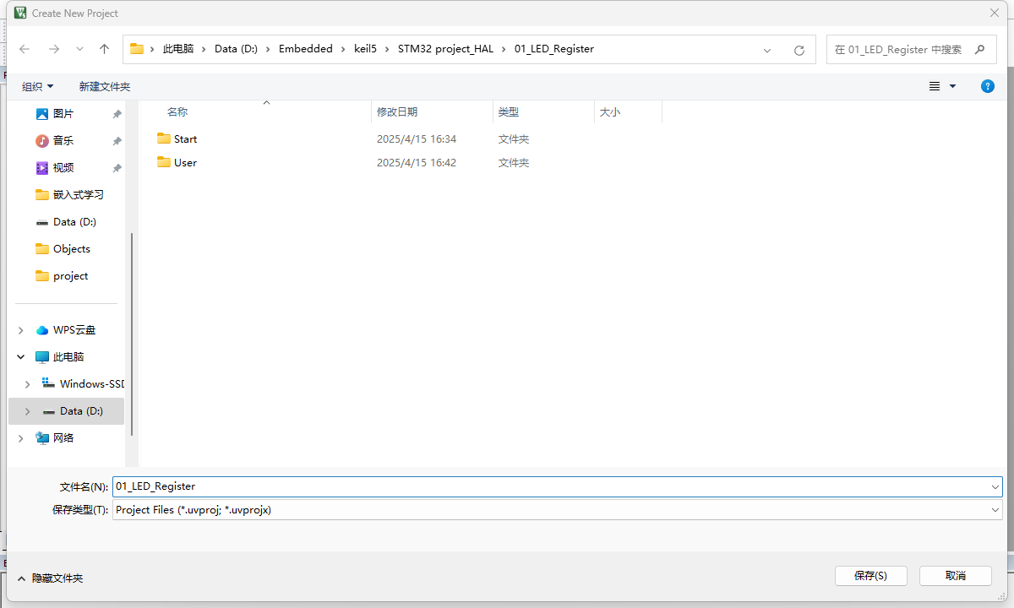
Task: Click the STM32 project_HAL breadcrumb segment
Action: click(x=445, y=49)
